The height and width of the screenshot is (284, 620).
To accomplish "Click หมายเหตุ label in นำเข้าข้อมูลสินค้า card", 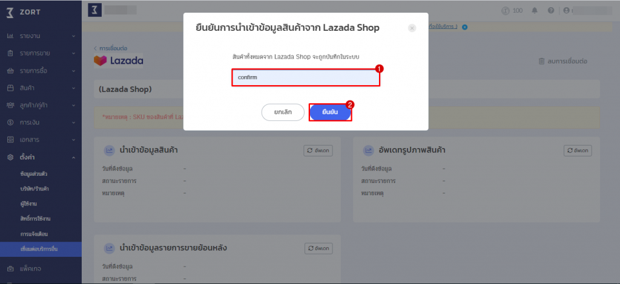I will point(113,193).
